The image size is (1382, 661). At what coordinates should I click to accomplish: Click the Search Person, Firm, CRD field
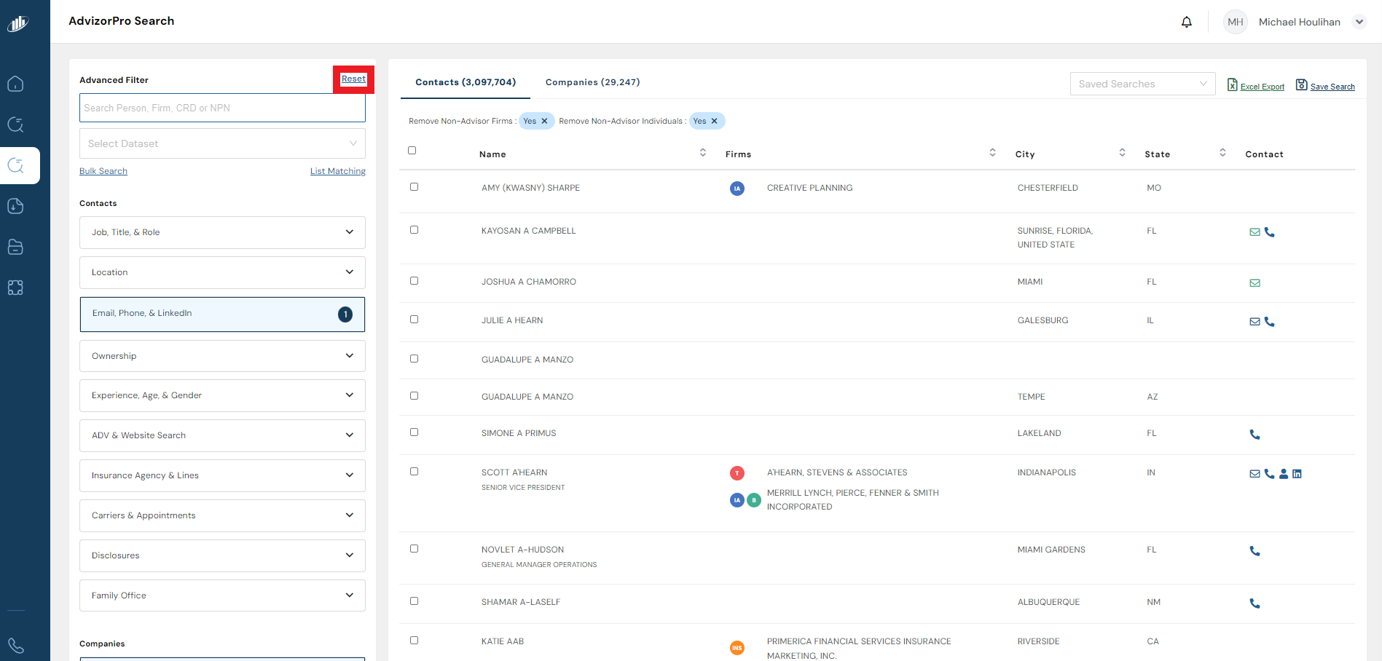pyautogui.click(x=222, y=108)
